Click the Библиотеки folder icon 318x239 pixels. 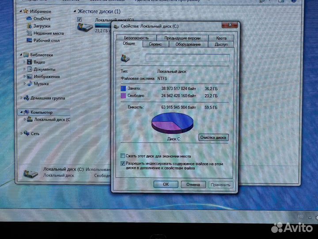pyautogui.click(x=26, y=55)
